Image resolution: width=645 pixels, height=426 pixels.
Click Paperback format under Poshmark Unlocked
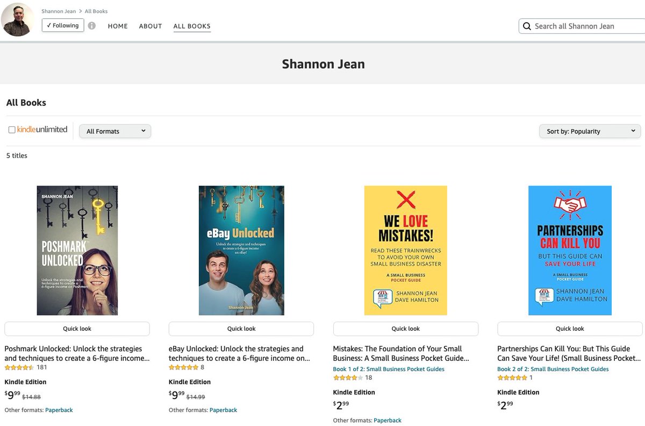click(59, 410)
